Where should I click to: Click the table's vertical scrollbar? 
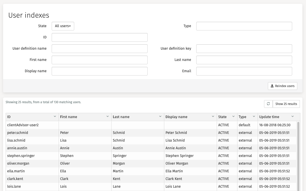[298, 154]
